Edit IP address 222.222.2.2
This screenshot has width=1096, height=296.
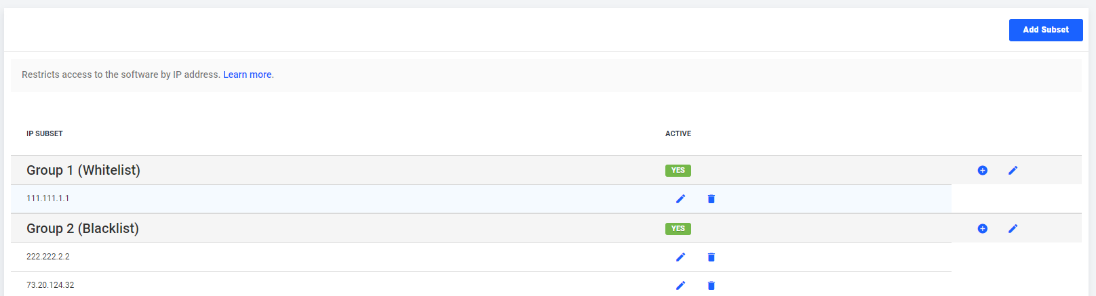click(680, 257)
